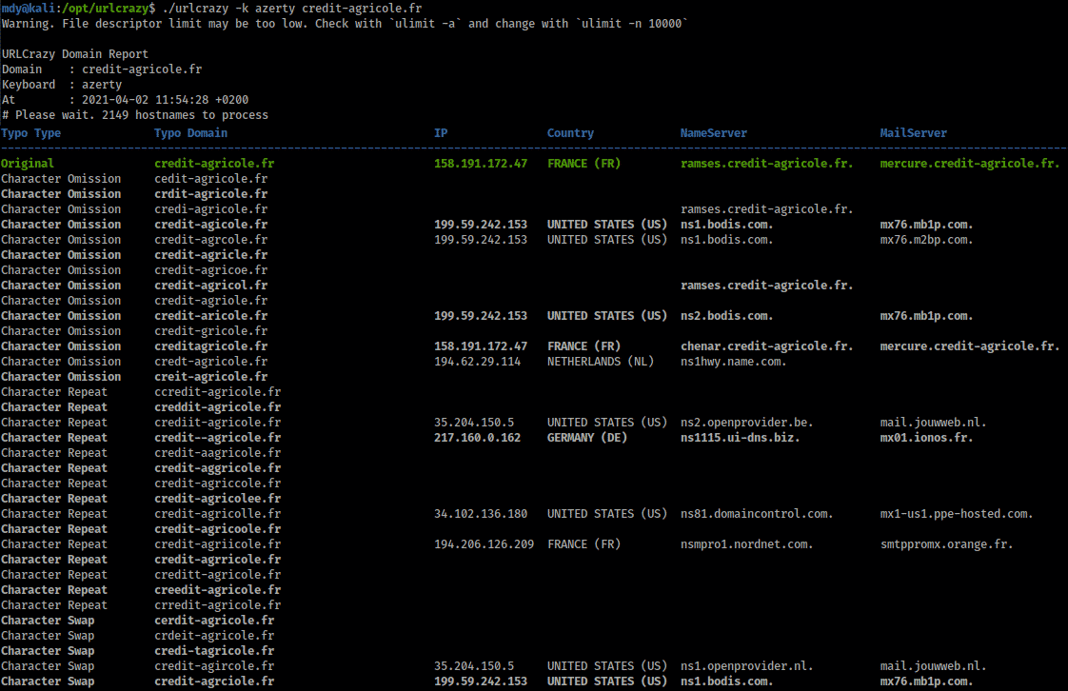Select typo domain creddit-agricole.fr
This screenshot has width=1068, height=691.
pos(218,407)
